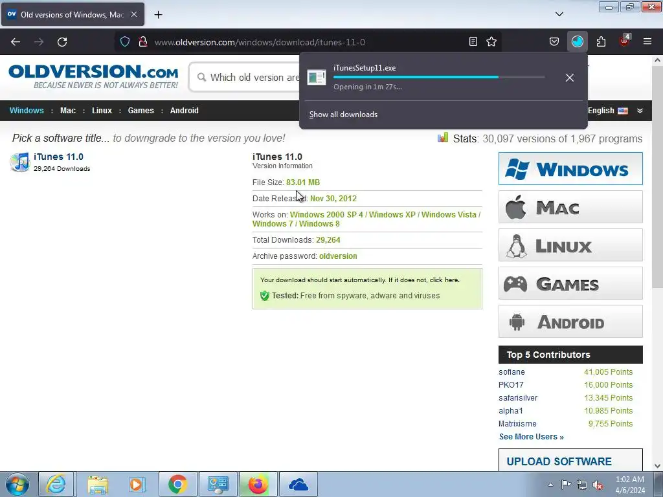Open the Extensions puzzle icon
663x497 pixels.
point(601,41)
